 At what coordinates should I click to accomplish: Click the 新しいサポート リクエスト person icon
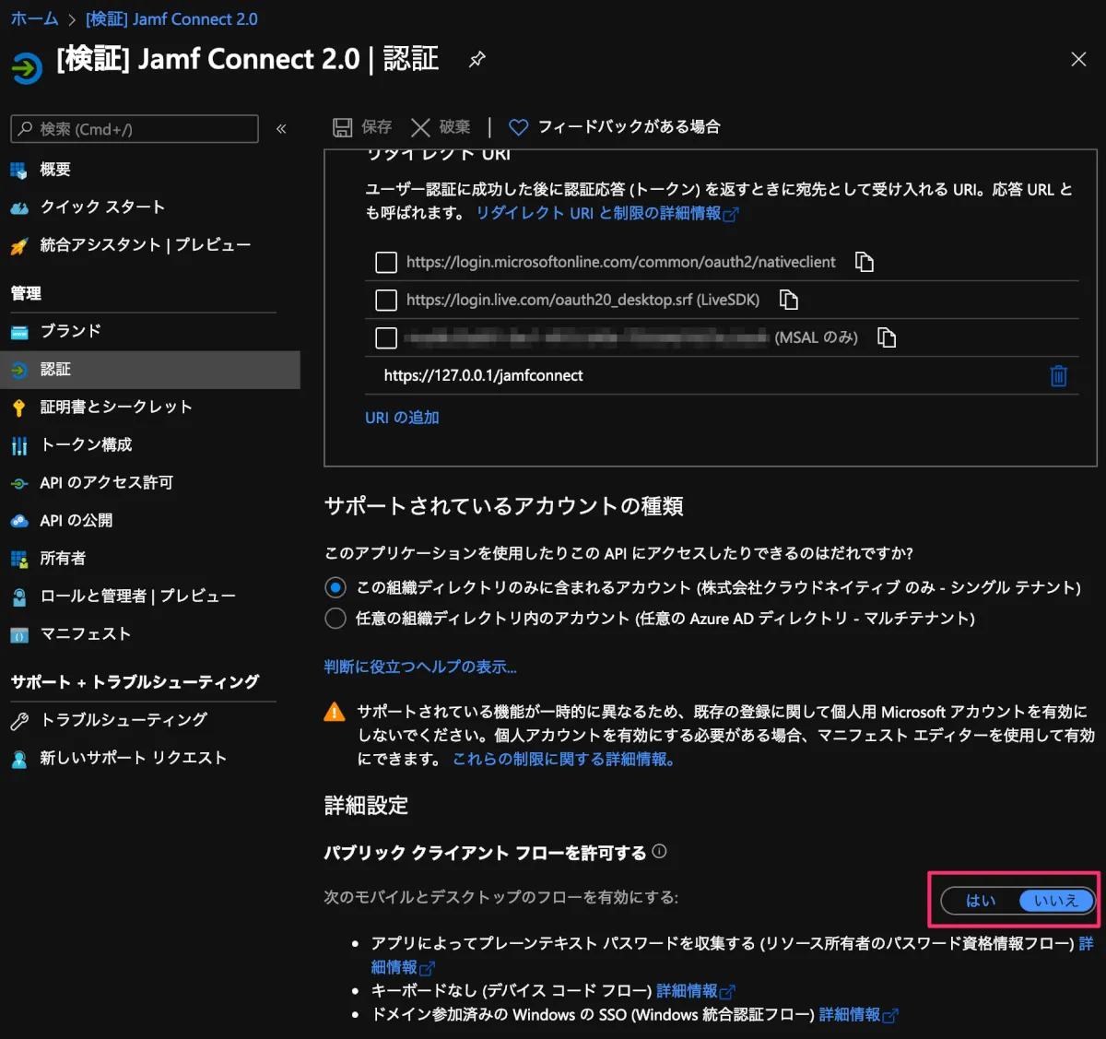click(19, 759)
